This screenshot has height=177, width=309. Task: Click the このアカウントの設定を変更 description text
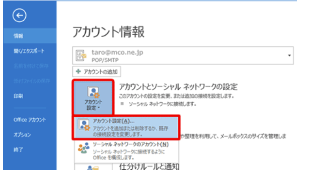[x=176, y=96]
